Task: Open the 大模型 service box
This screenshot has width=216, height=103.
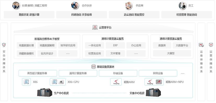Action: [x=172, y=53]
